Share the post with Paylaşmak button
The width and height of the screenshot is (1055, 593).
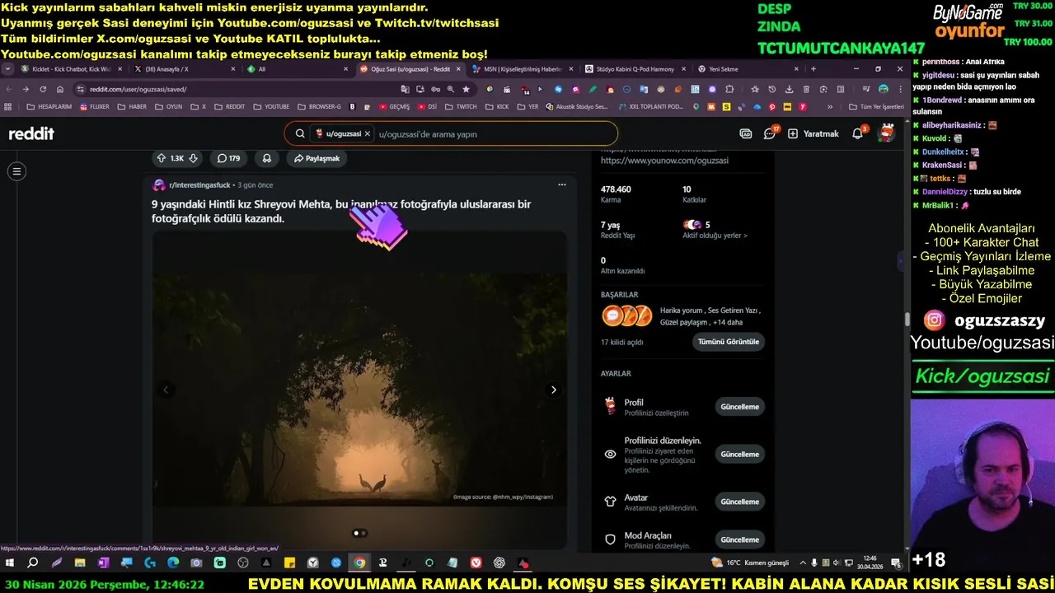click(316, 158)
